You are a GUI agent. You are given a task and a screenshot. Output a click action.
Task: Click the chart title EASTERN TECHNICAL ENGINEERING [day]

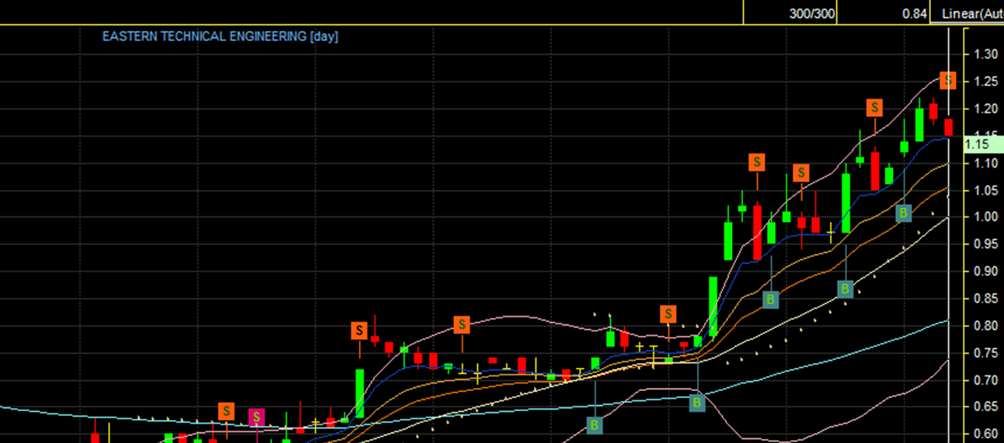[x=220, y=36]
